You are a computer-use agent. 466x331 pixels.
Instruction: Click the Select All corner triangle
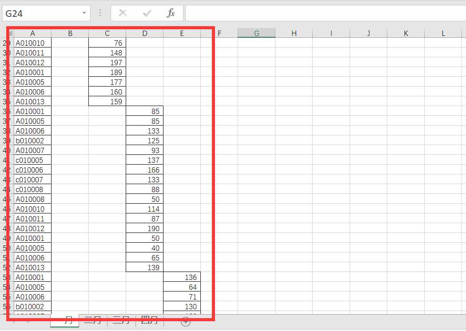(x=10, y=33)
